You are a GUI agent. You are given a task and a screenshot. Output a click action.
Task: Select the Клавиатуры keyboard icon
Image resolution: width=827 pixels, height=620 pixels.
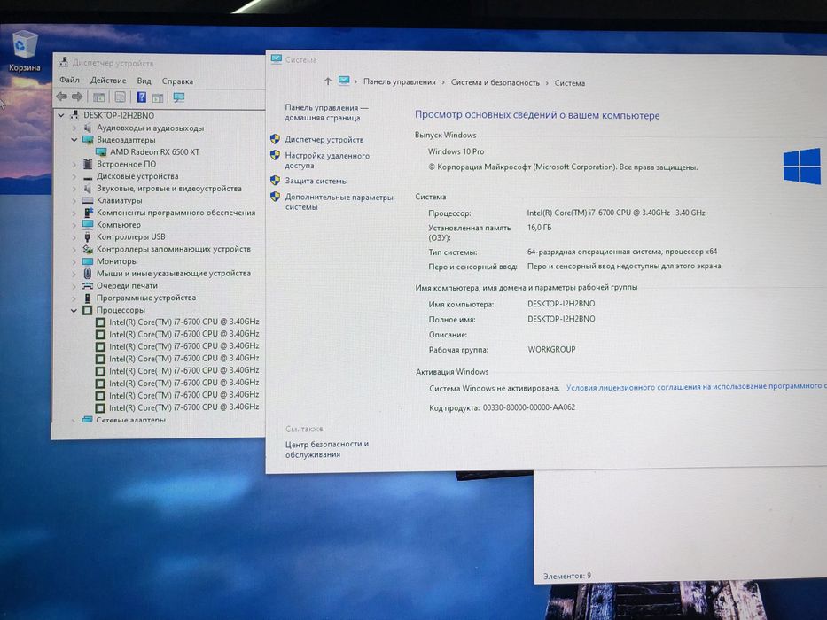tap(88, 200)
